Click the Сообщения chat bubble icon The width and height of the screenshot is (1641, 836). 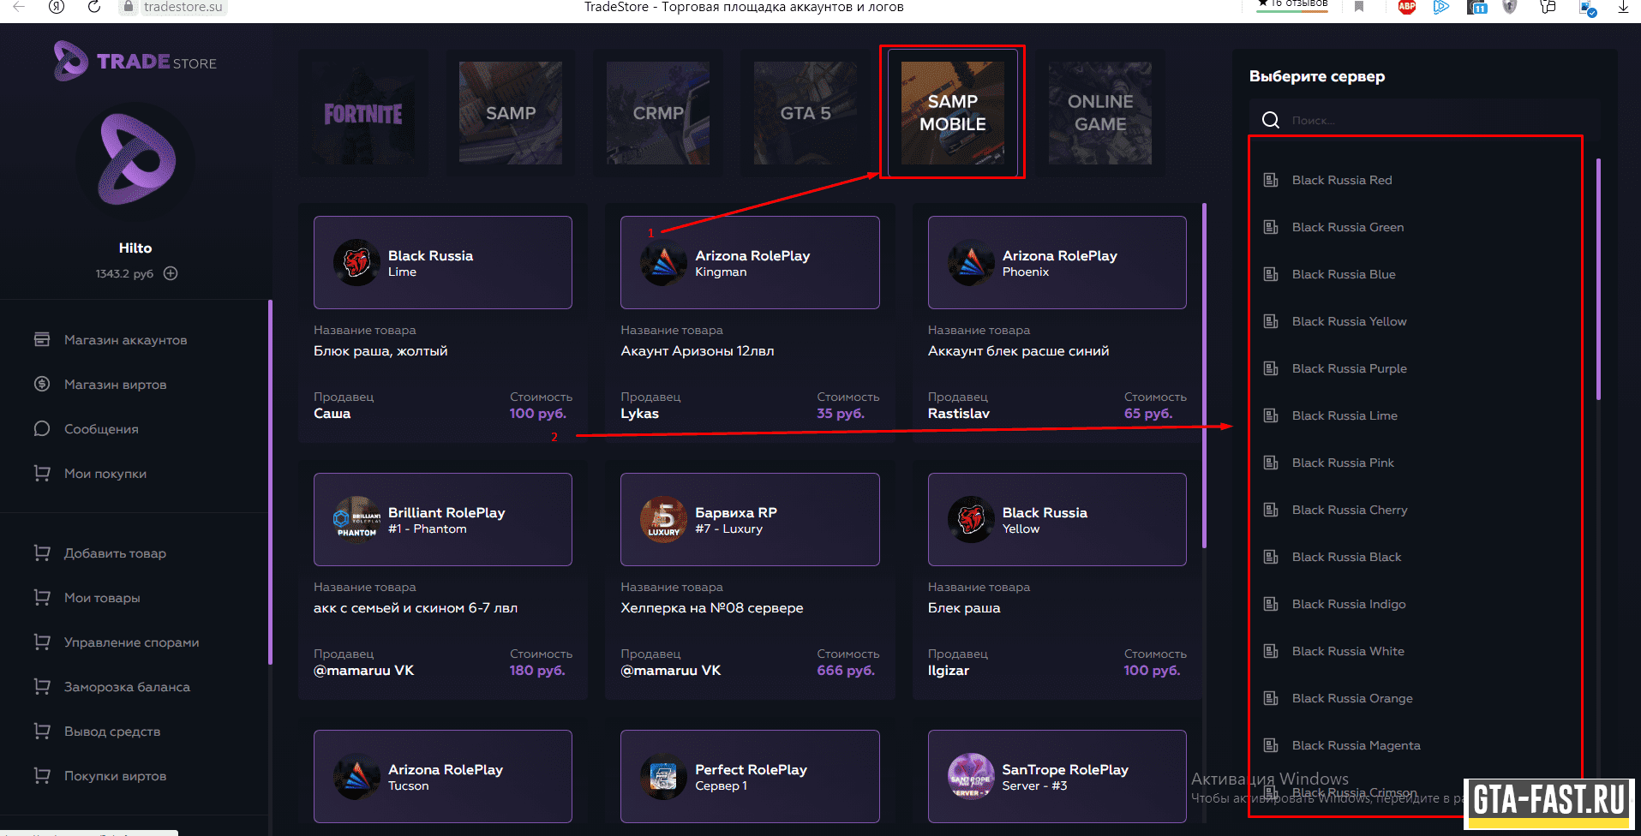click(x=42, y=428)
